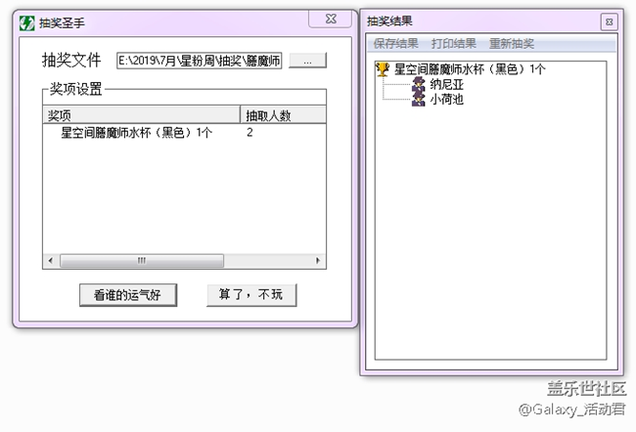Select the 星空间膳魔师水杯 row in prize list
This screenshot has width=636, height=432.
point(136,132)
